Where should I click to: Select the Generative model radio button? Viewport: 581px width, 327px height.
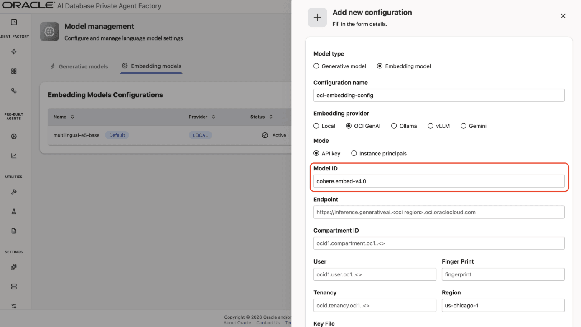pos(316,66)
